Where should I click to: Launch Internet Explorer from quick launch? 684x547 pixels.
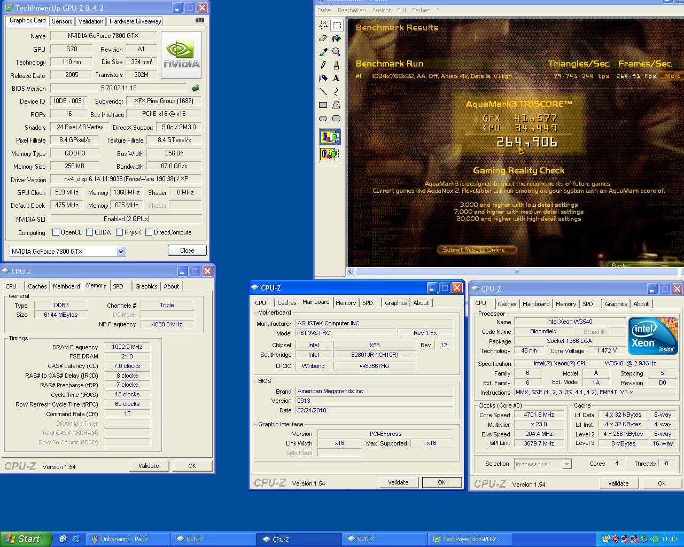[75, 539]
